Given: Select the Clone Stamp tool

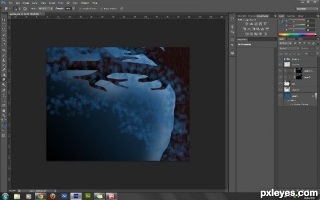Looking at the screenshot, I should pos(4,60).
